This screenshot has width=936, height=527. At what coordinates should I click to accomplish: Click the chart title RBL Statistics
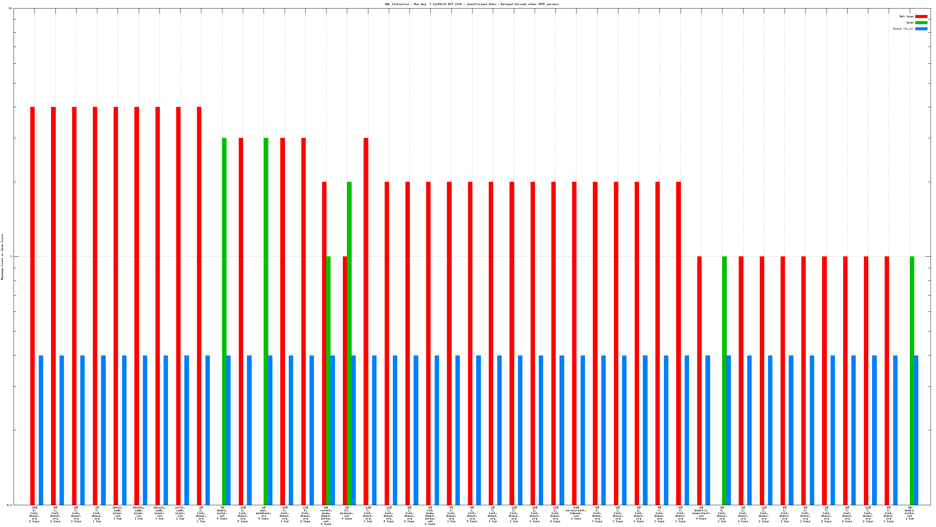tap(472, 4)
